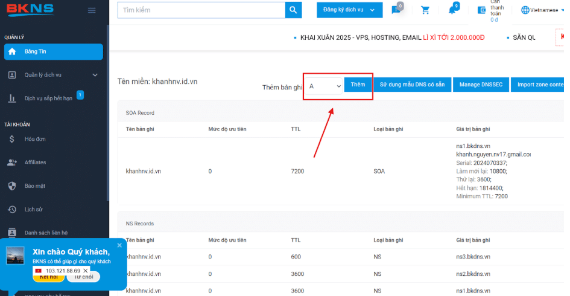Click the hamburger menu icon beside BKNS logo
This screenshot has height=296, width=570.
tap(92, 10)
